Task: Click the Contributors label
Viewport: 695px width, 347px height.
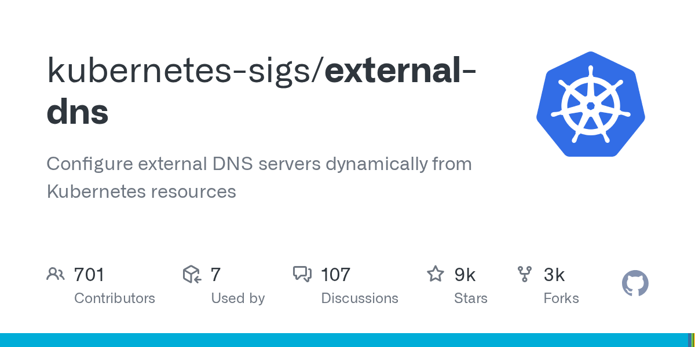Action: [x=115, y=298]
